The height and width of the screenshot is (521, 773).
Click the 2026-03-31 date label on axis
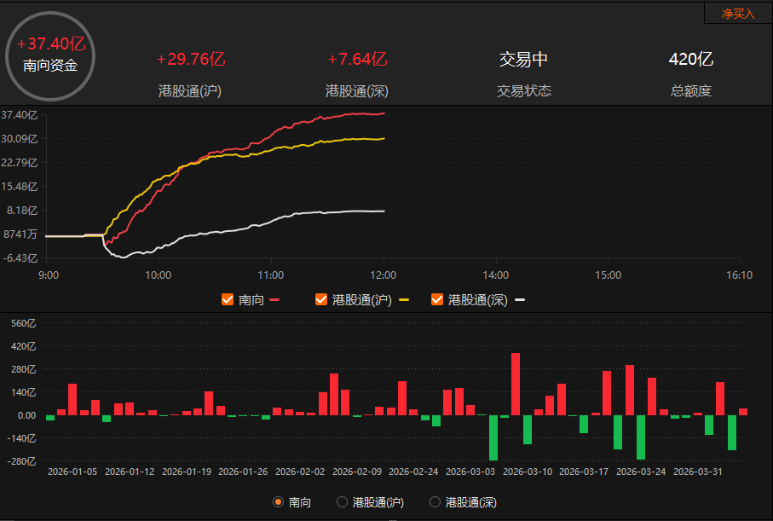(x=698, y=472)
